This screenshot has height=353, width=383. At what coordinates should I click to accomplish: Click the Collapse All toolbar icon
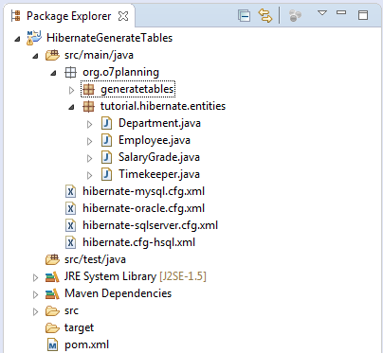244,15
